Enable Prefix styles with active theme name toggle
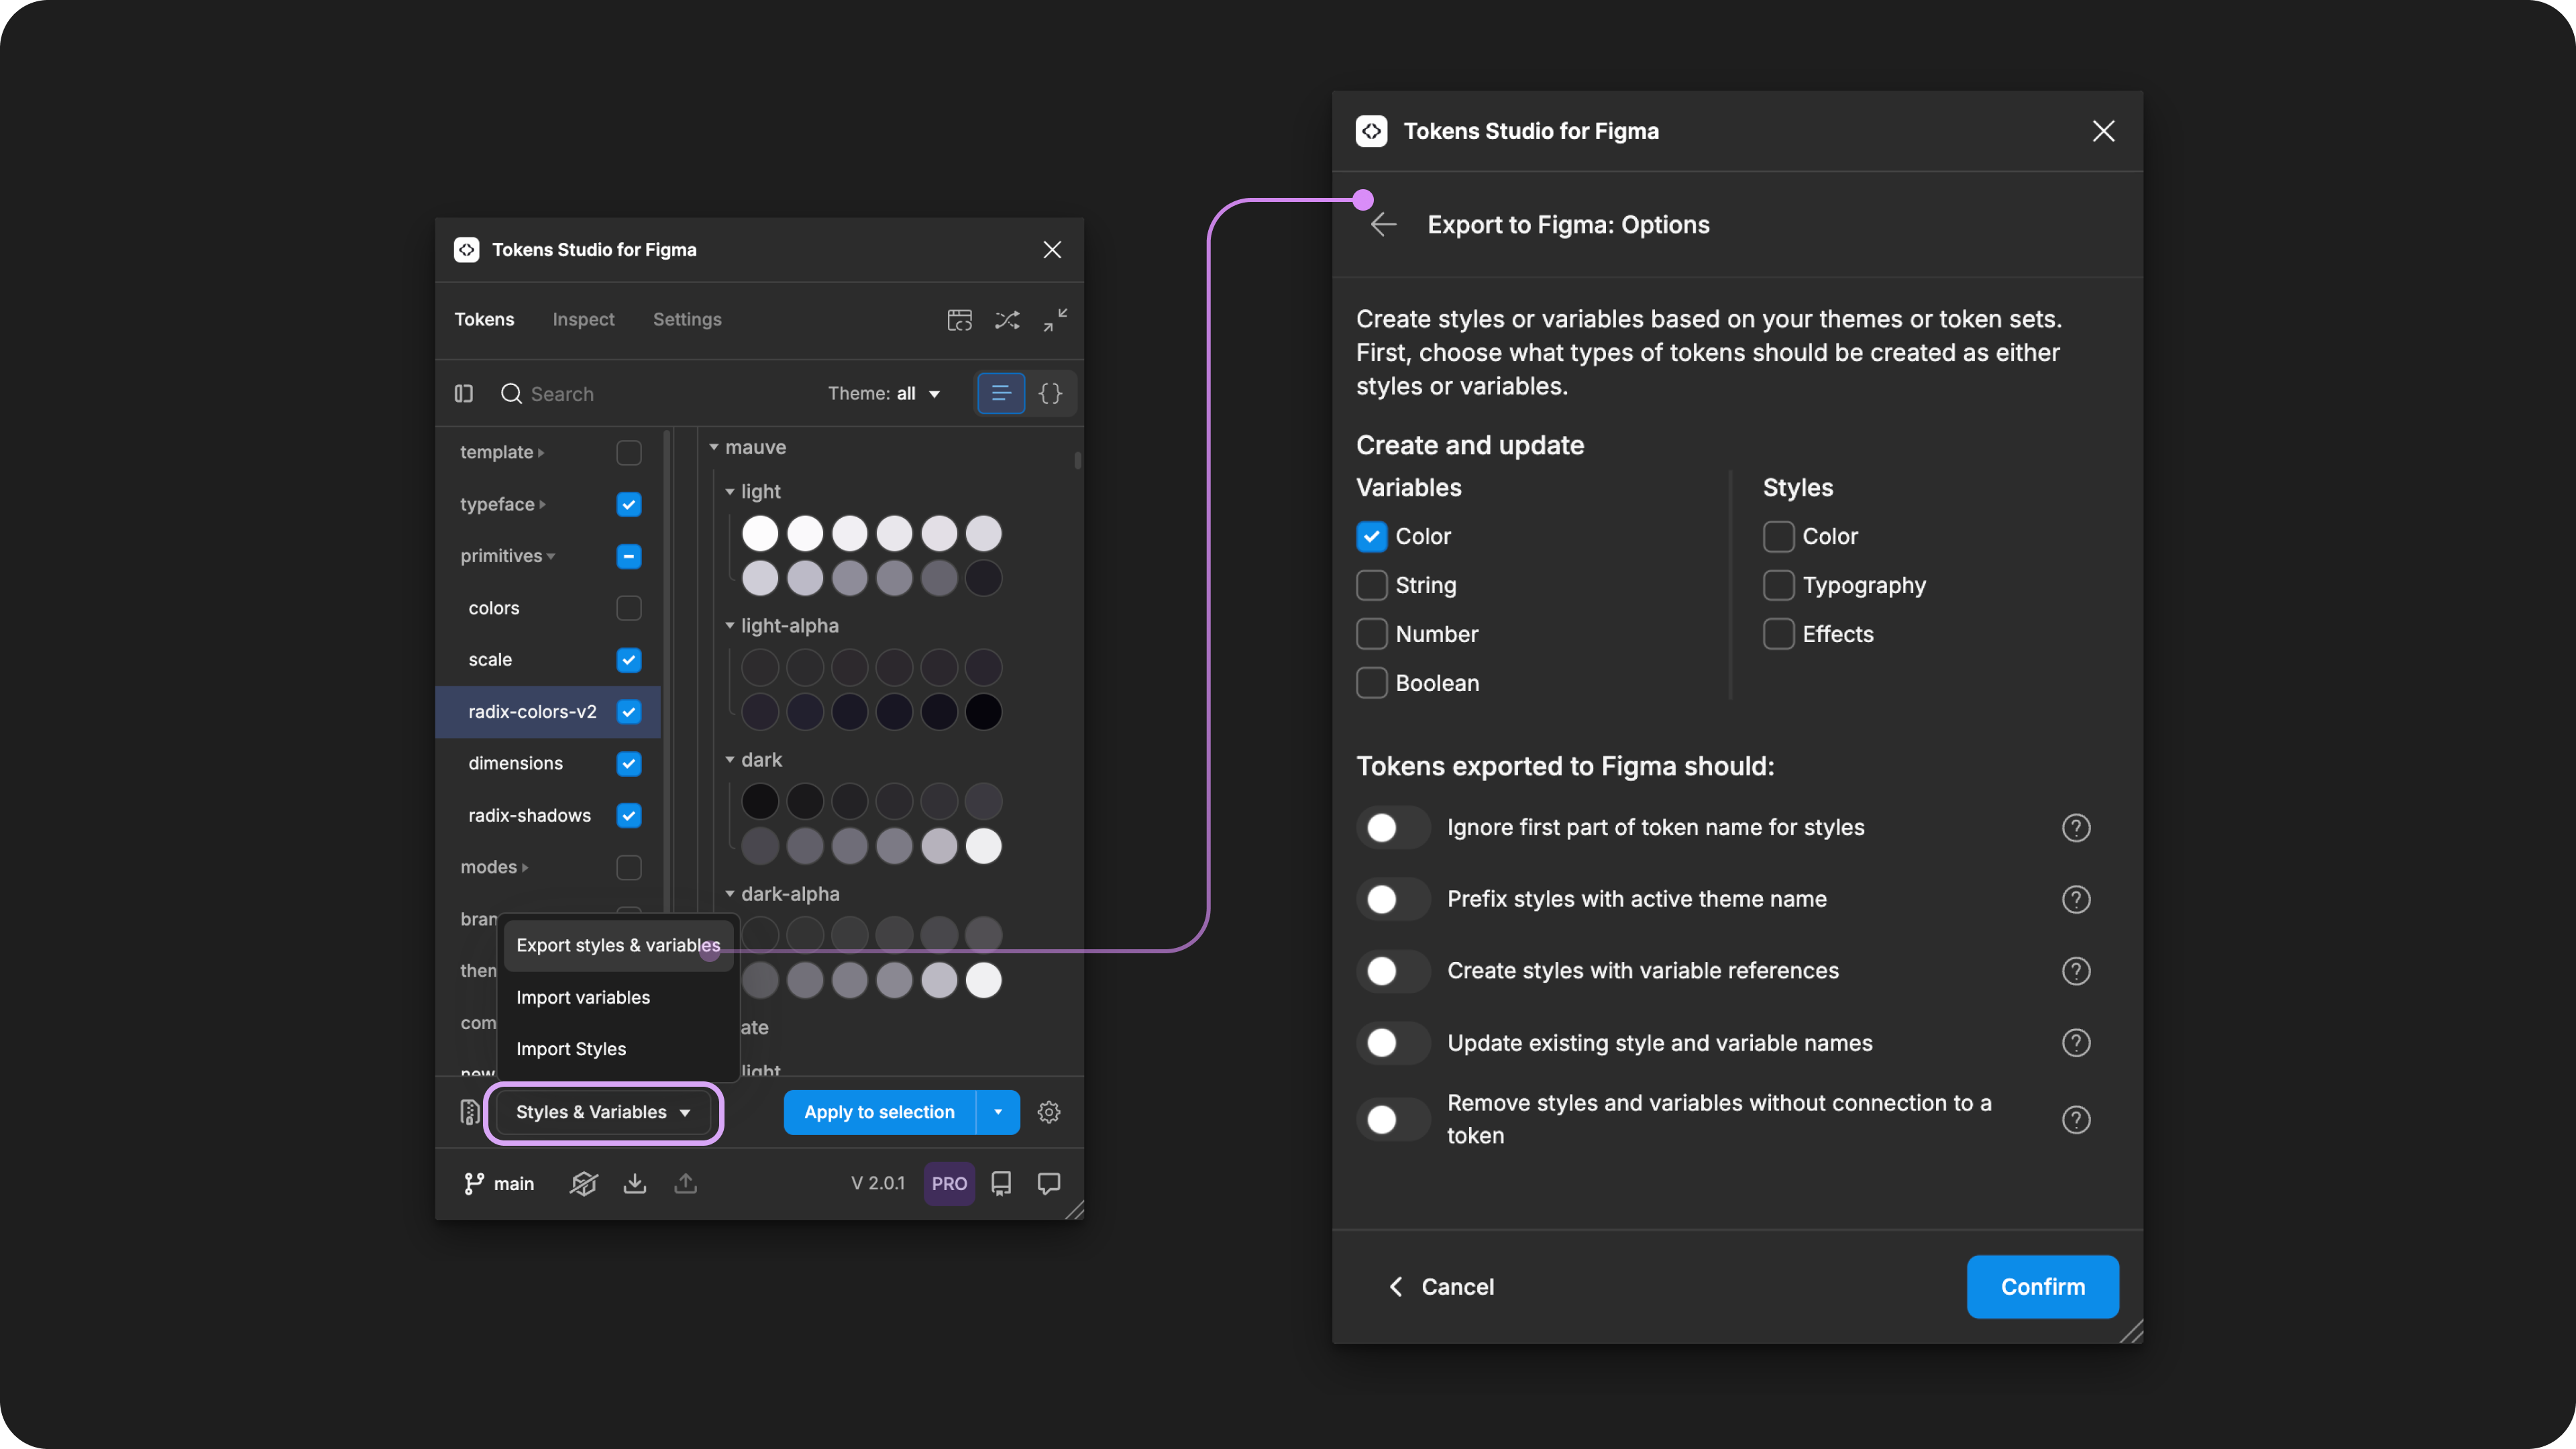 [x=1393, y=900]
